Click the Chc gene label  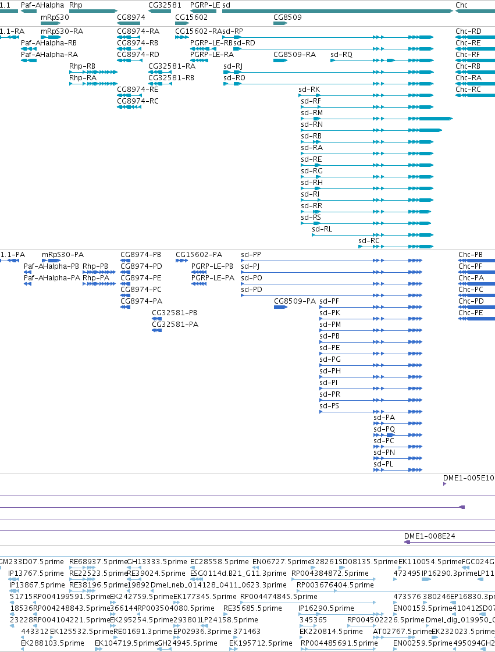461,5
